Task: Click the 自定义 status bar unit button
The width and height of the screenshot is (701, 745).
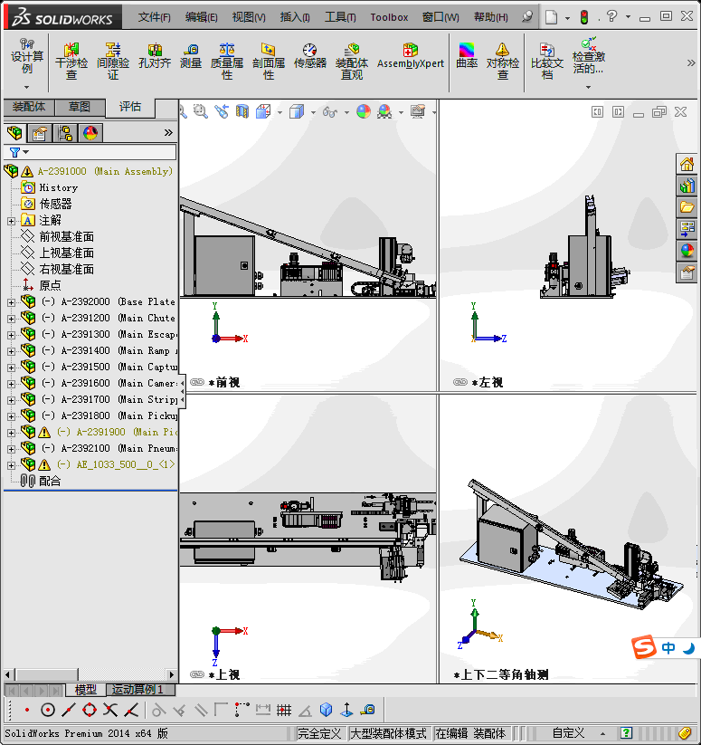Action: pyautogui.click(x=568, y=733)
